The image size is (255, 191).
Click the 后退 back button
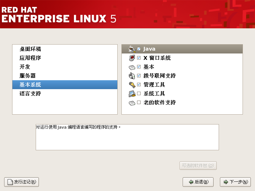coord(198,182)
